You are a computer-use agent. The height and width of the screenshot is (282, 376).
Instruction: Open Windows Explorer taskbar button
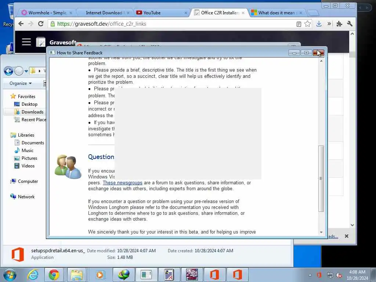[x=77, y=275]
